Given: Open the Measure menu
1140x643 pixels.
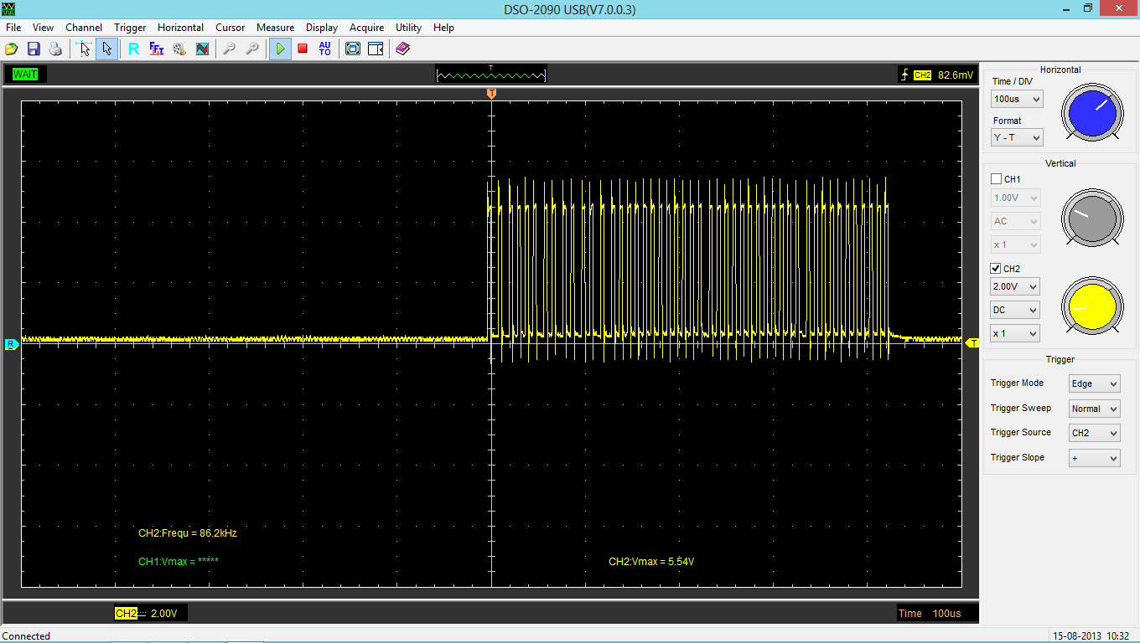Looking at the screenshot, I should point(275,28).
